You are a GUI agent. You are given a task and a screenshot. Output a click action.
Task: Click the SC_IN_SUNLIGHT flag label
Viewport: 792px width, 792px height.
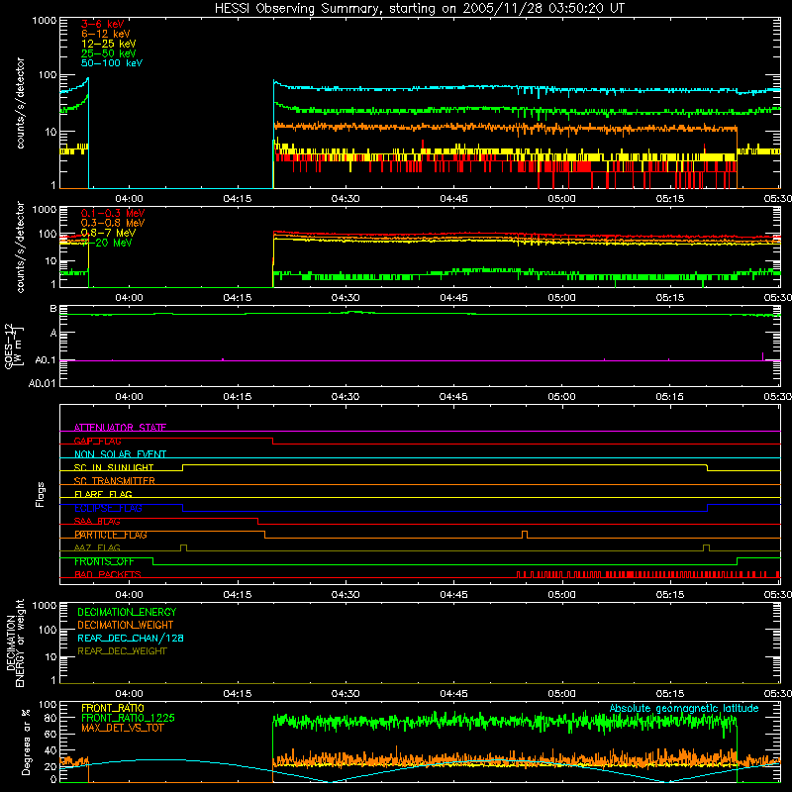pos(114,467)
